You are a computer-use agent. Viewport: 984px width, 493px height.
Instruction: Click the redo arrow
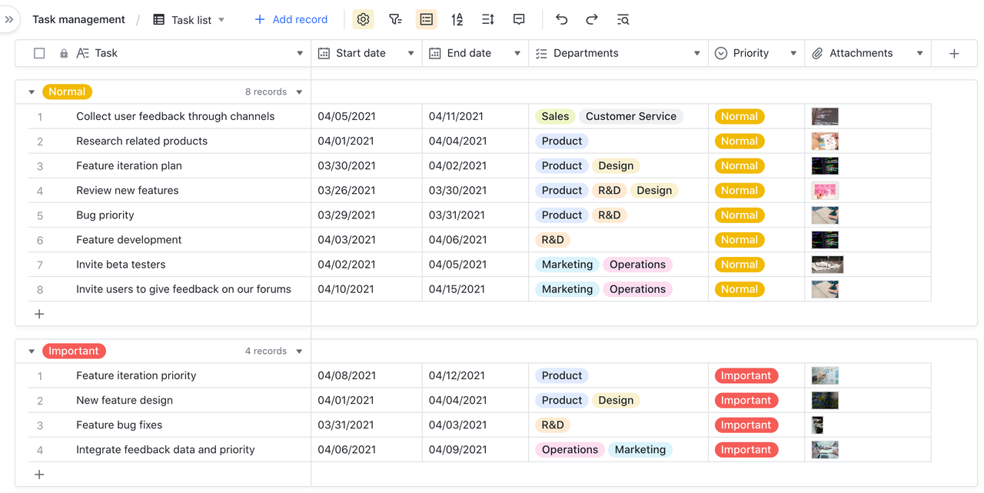coord(592,19)
